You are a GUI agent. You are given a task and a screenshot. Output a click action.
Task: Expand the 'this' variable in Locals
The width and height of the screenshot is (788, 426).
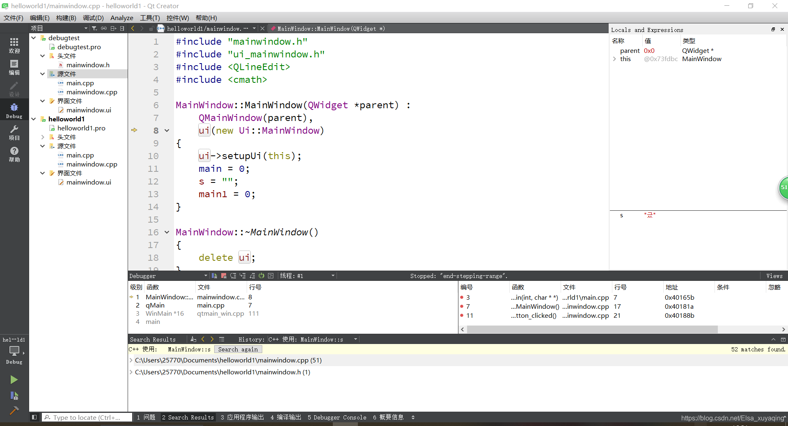614,59
